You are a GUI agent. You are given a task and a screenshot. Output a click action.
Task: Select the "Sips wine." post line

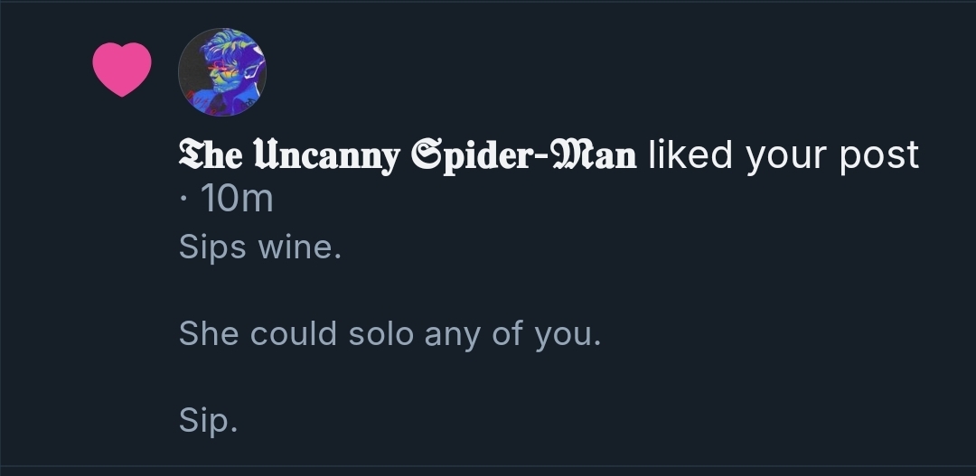[260, 247]
